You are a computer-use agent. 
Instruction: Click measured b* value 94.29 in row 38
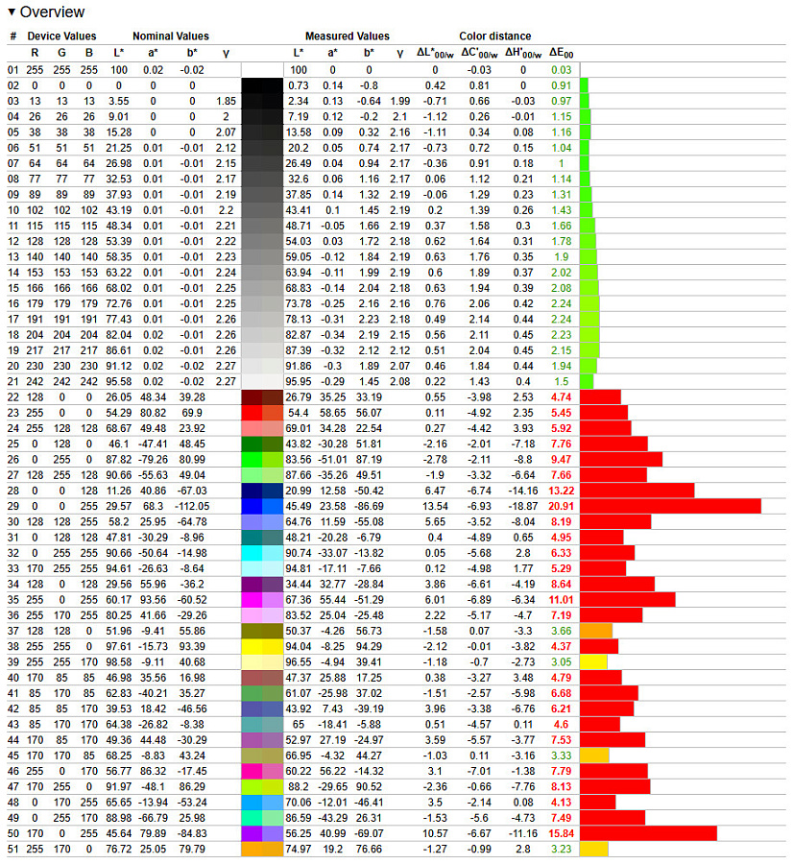click(x=369, y=646)
